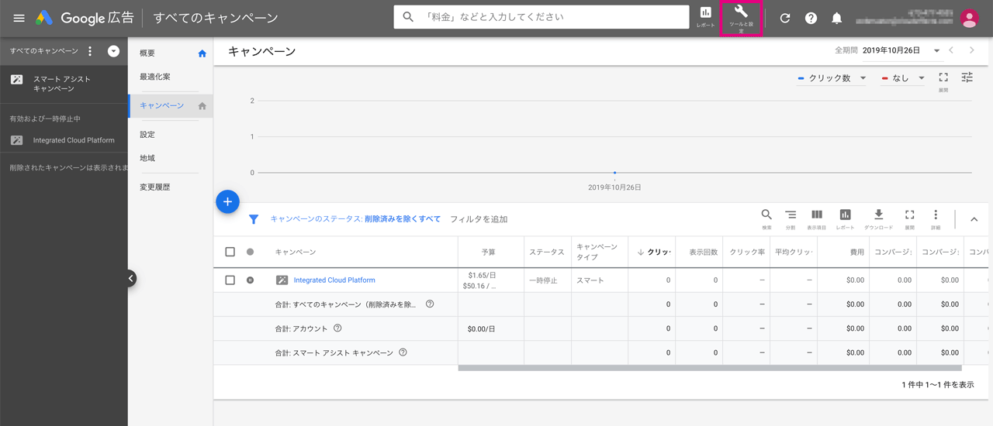Open the クリック数 metric dropdown

[832, 78]
